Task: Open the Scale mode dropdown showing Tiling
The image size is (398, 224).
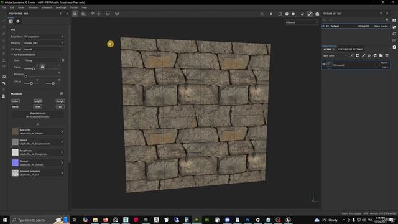Action: tap(42, 60)
